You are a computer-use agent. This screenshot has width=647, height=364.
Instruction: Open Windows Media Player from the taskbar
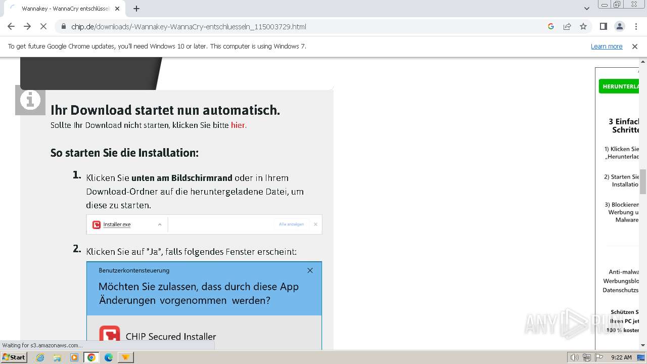(74, 357)
